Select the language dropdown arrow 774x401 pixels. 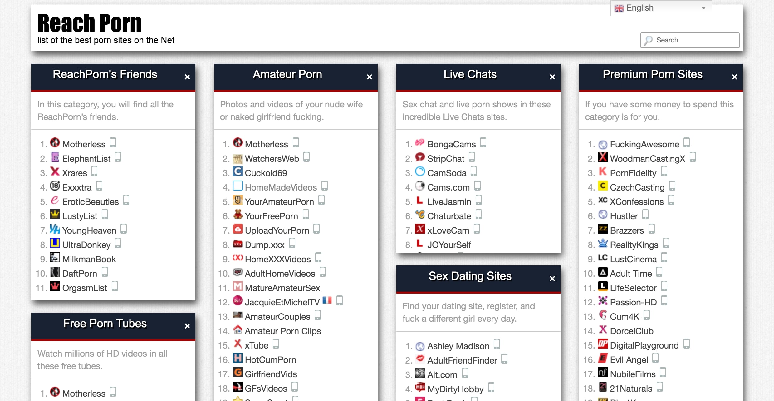(704, 8)
